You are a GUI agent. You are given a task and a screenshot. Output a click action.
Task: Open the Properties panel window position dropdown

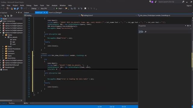(185, 26)
